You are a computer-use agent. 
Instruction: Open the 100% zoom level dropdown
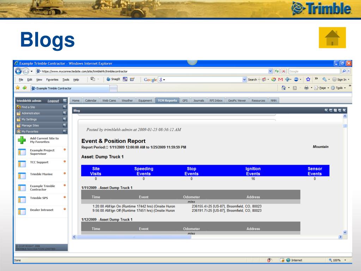click(345, 260)
